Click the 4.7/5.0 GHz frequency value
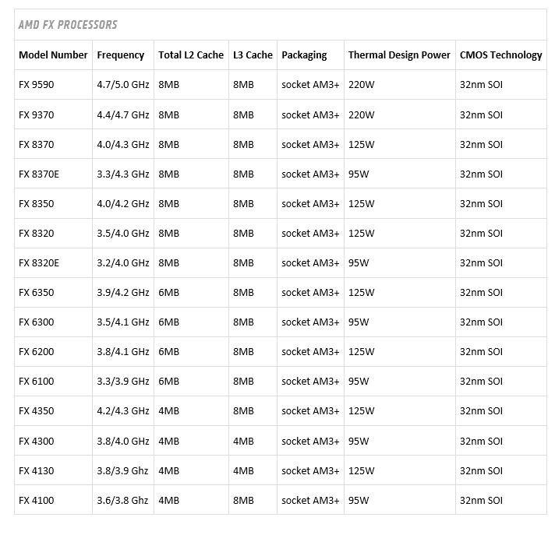Viewport: 555px width, 535px height. pos(123,85)
